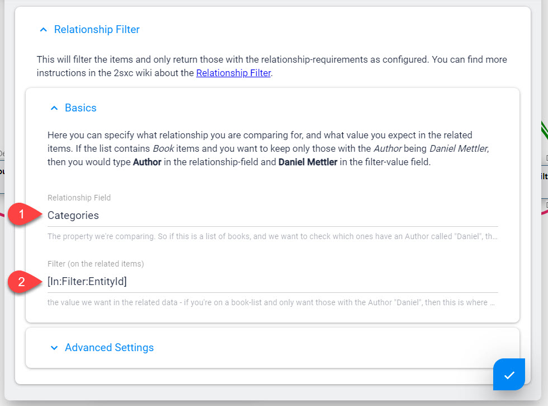This screenshot has width=548, height=406.
Task: Expand the Advanced Settings chevron icon
Action: click(x=54, y=348)
